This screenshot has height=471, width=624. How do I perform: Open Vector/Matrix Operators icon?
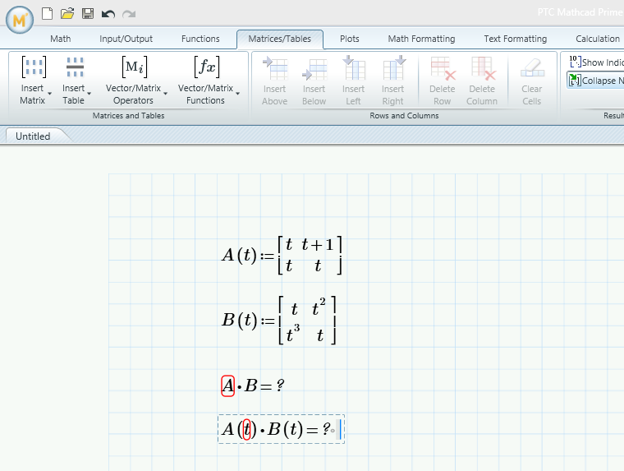[x=135, y=67]
